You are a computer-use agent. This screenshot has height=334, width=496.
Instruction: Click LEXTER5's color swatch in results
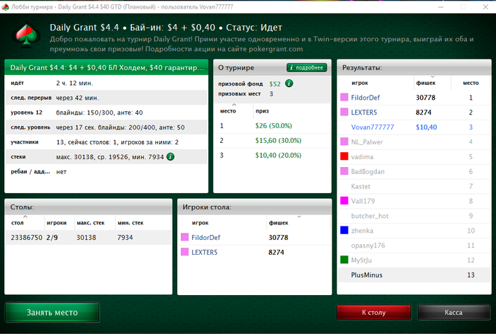tap(344, 113)
